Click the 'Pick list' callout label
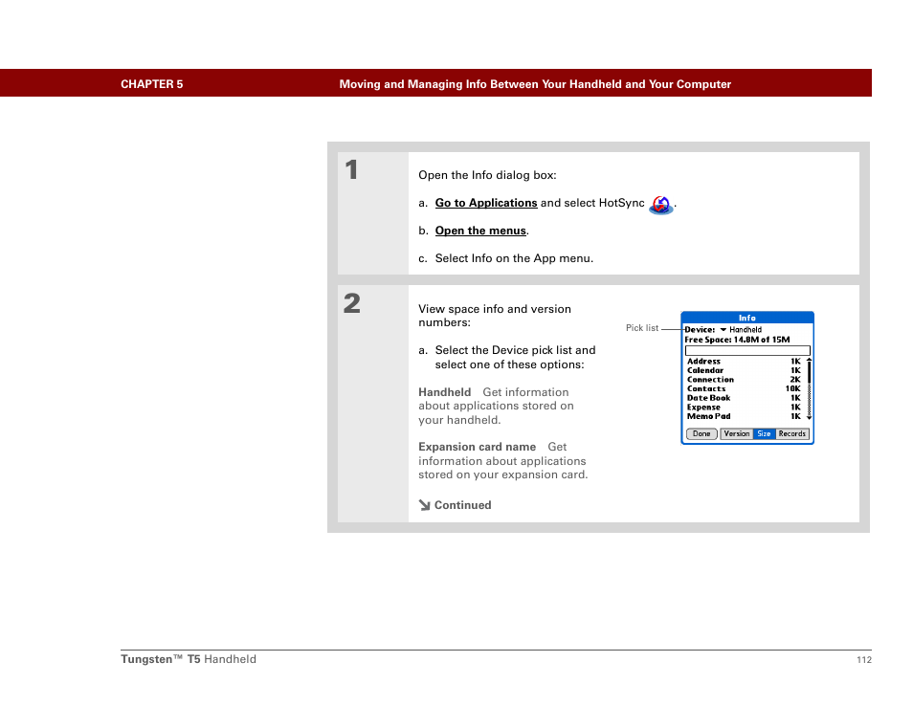Image resolution: width=913 pixels, height=706 pixels. pyautogui.click(x=641, y=328)
